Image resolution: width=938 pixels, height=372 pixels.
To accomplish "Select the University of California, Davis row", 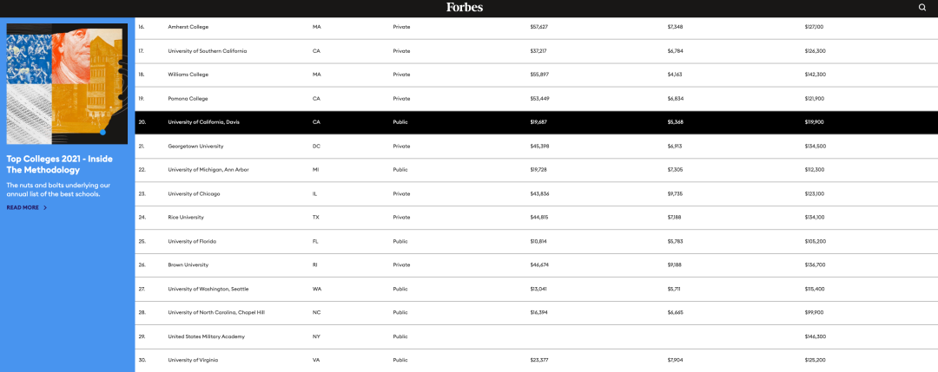I will pos(537,121).
